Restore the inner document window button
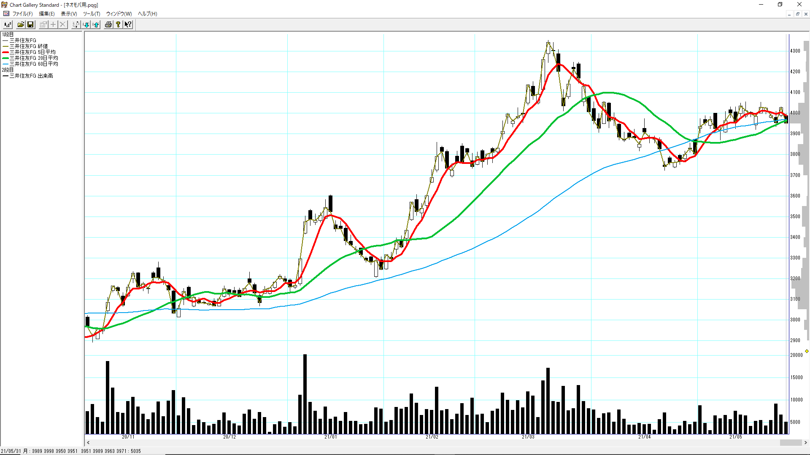810x455 pixels. [797, 14]
